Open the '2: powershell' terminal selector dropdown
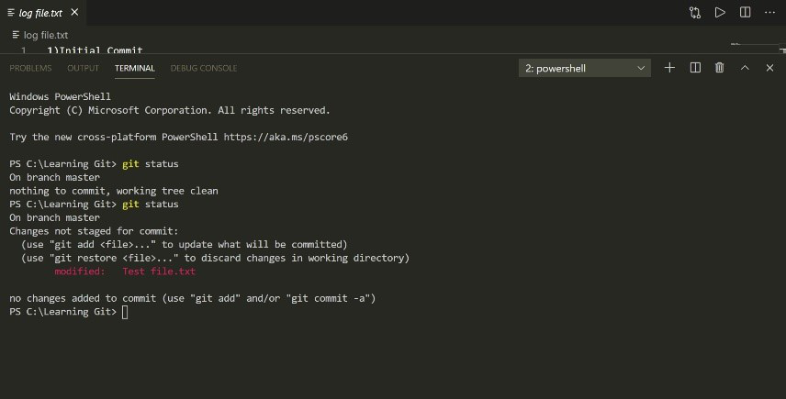Viewport: 786px width, 399px height. (x=584, y=68)
